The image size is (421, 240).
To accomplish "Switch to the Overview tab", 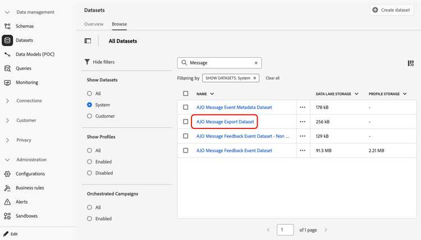I will pos(94,24).
